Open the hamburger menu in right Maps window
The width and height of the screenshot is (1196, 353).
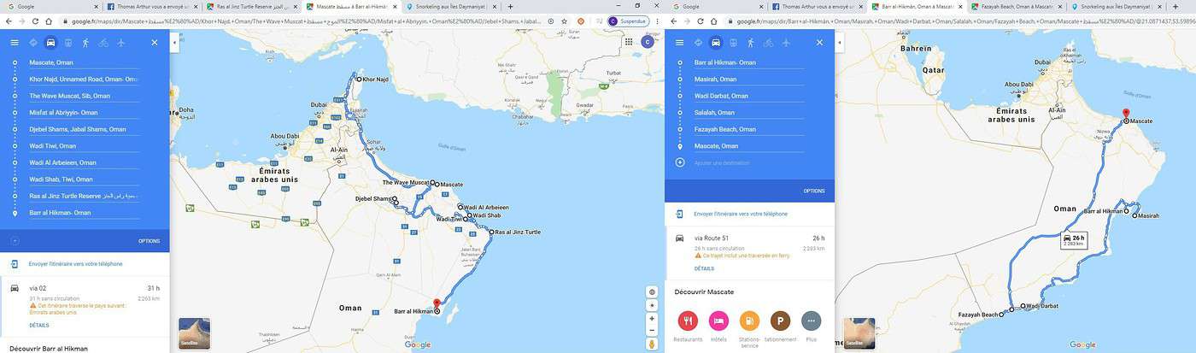tap(680, 42)
